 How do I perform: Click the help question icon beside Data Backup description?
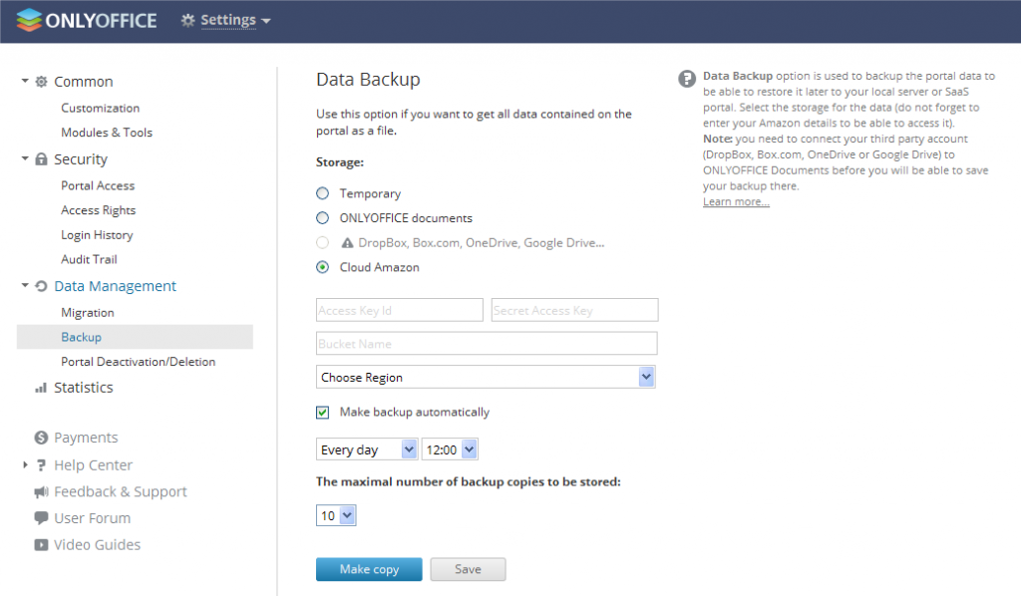[686, 79]
